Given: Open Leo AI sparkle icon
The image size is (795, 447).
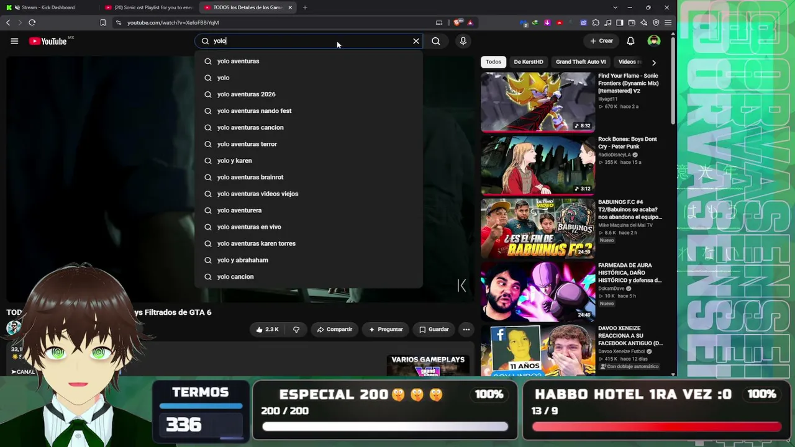Looking at the screenshot, I should coord(644,22).
